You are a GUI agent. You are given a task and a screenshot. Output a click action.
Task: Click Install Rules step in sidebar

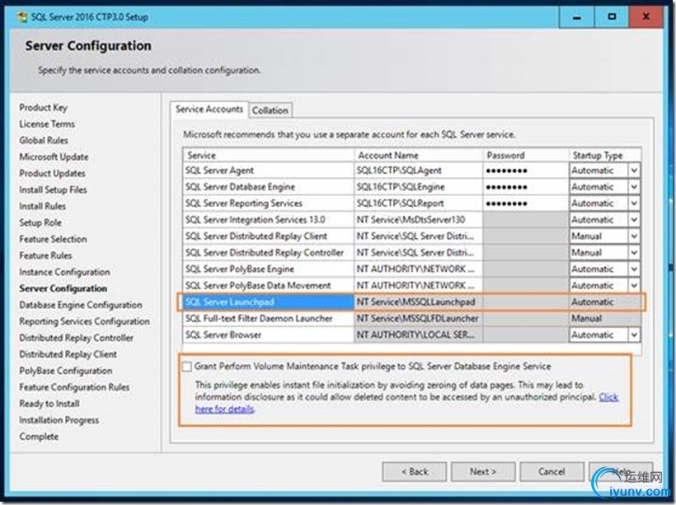(x=42, y=207)
